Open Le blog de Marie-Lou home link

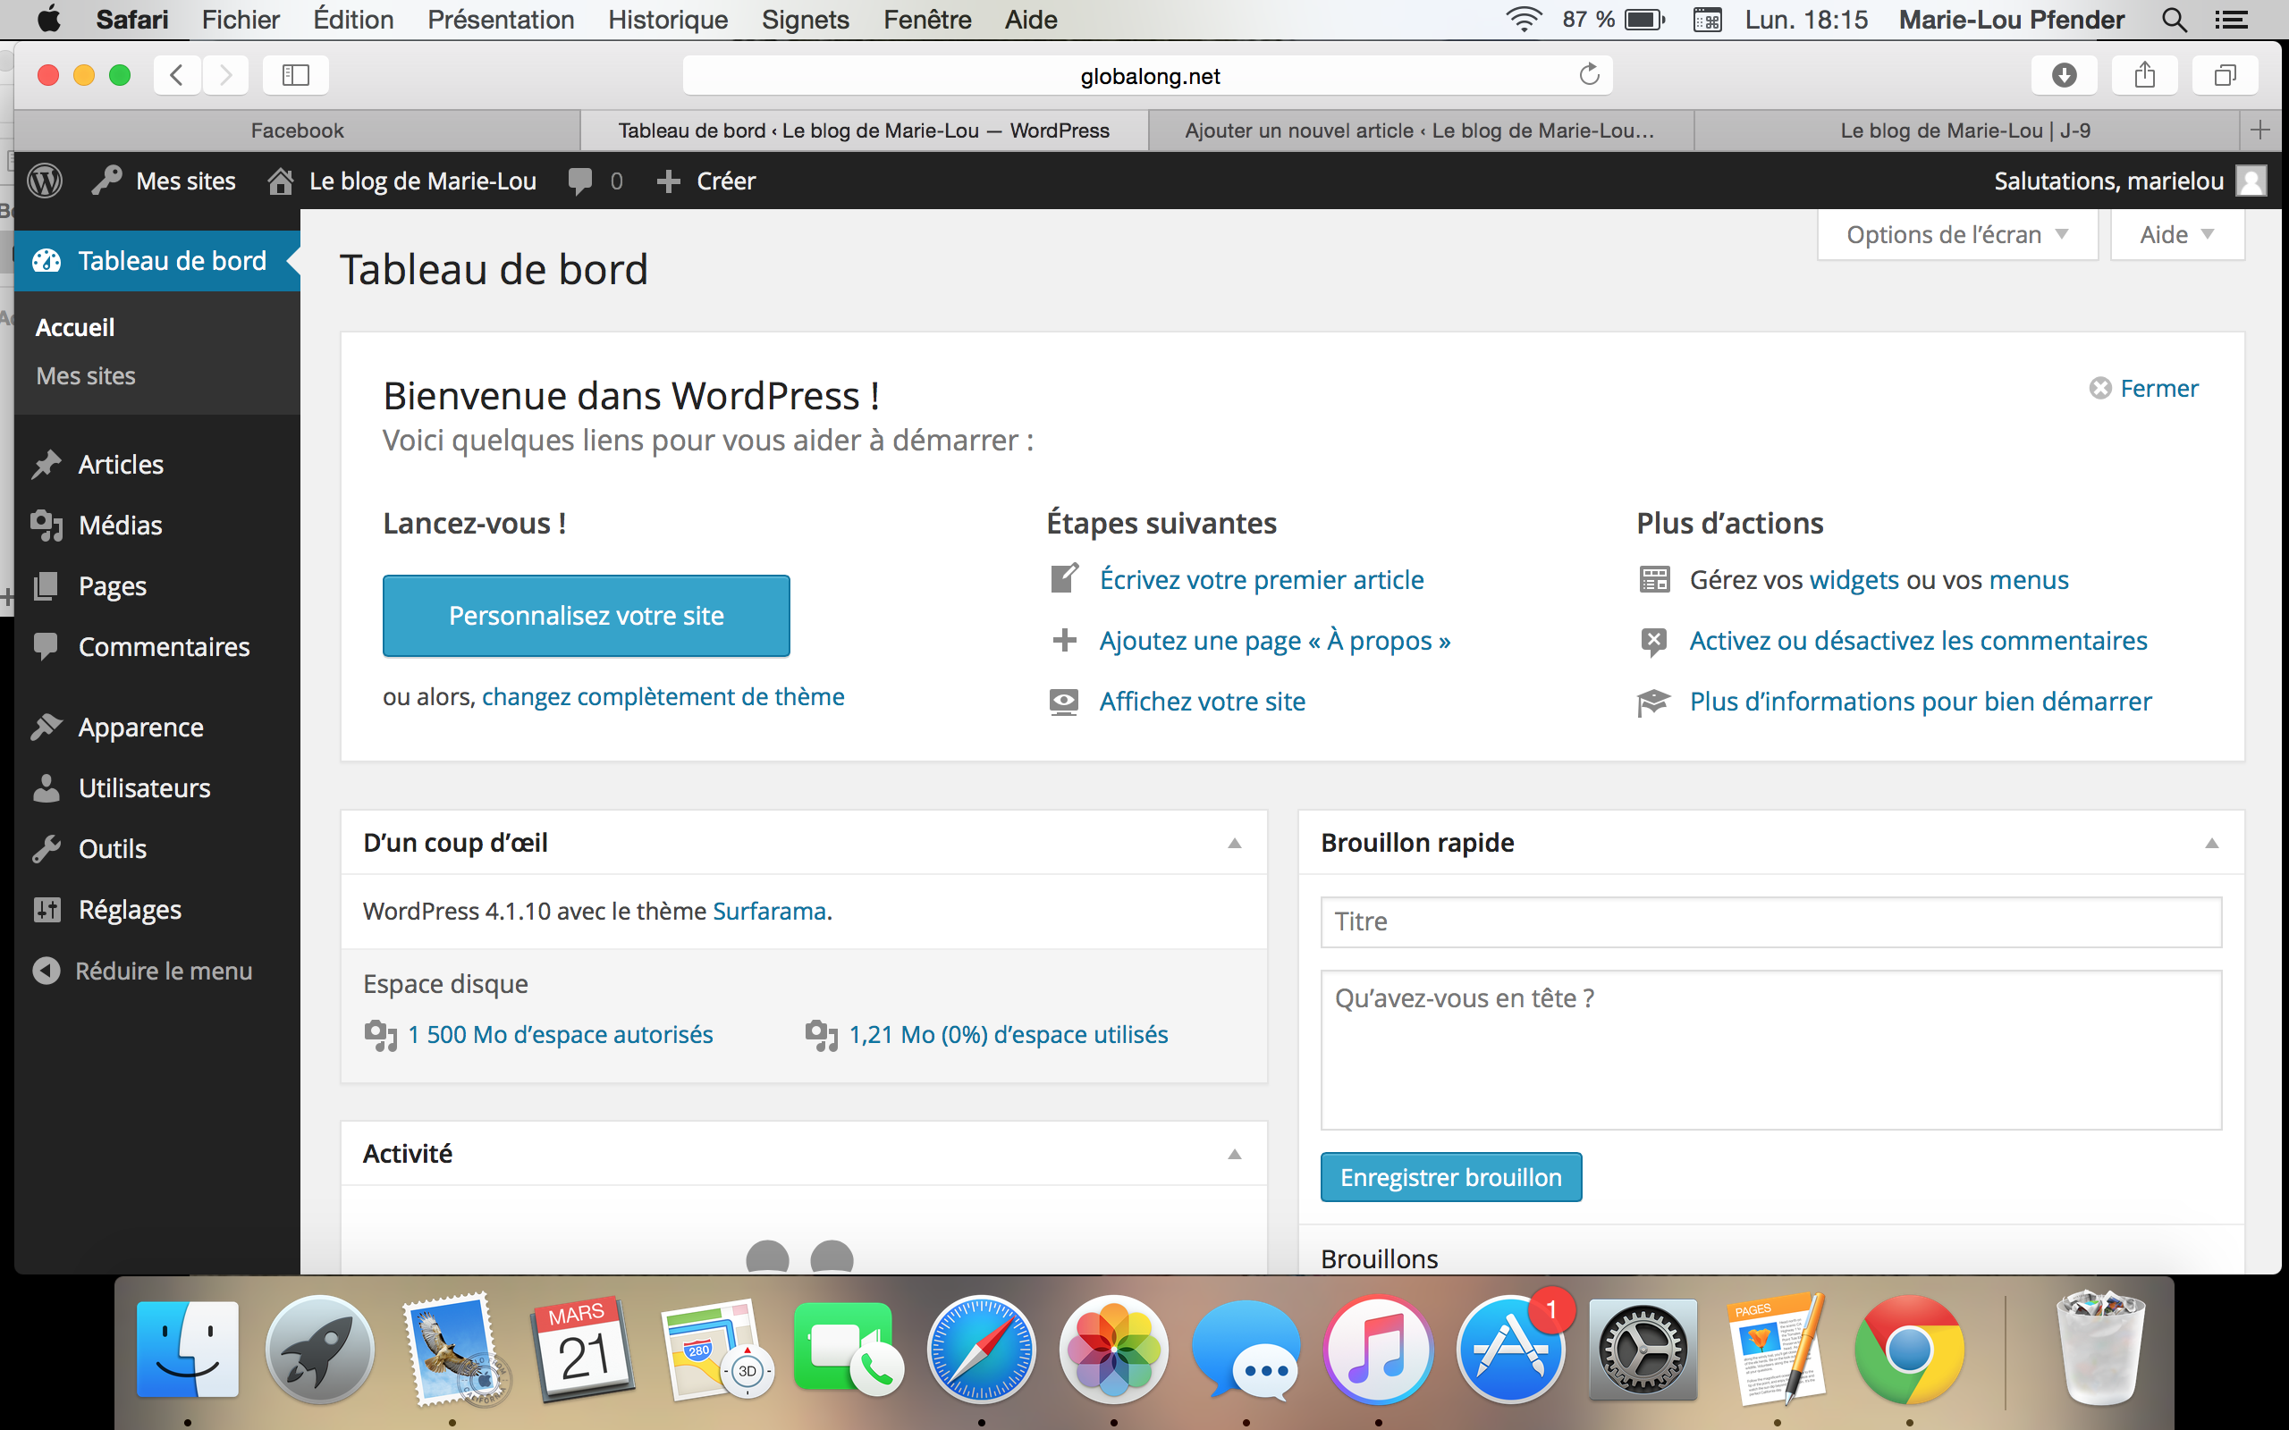pos(401,181)
